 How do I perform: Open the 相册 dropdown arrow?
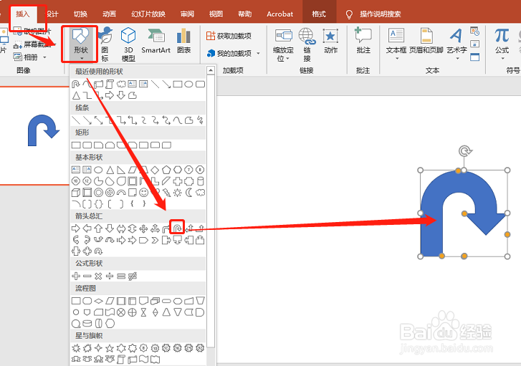(x=45, y=57)
